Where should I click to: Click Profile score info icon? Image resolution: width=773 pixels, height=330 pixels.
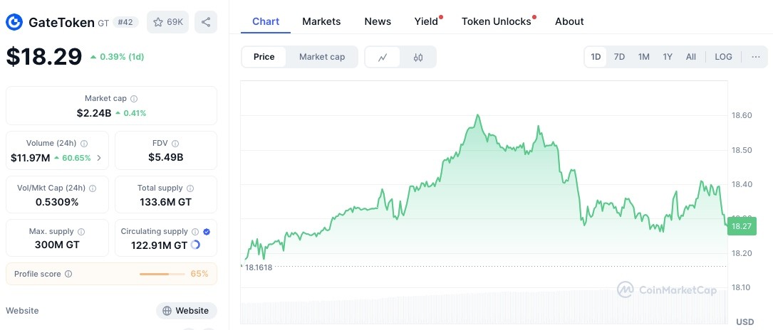pyautogui.click(x=68, y=274)
